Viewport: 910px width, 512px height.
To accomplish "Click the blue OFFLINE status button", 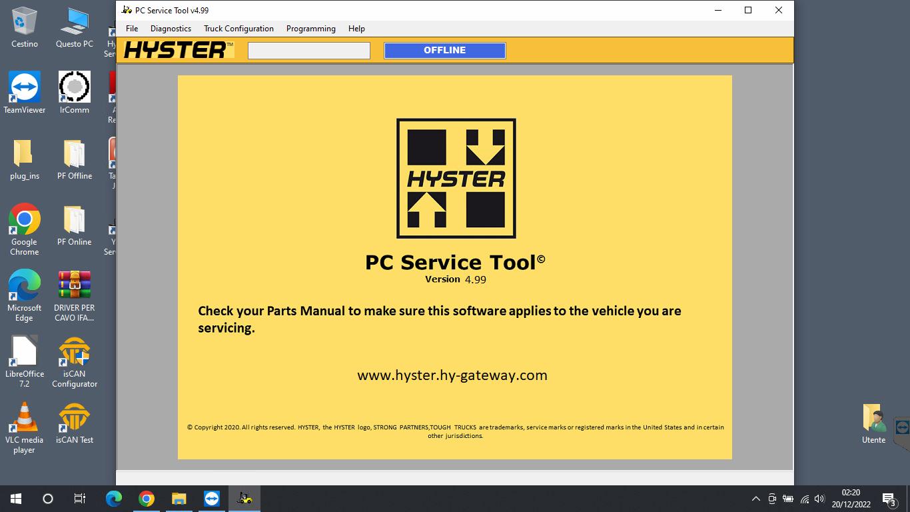I will 445,50.
